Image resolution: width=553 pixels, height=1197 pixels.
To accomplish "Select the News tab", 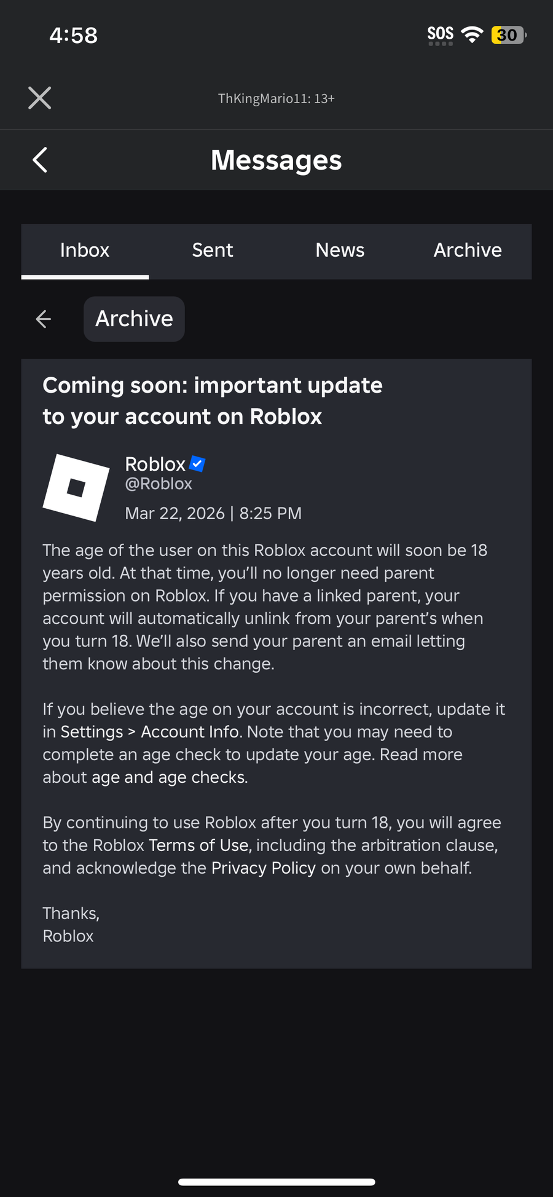I will [x=340, y=251].
